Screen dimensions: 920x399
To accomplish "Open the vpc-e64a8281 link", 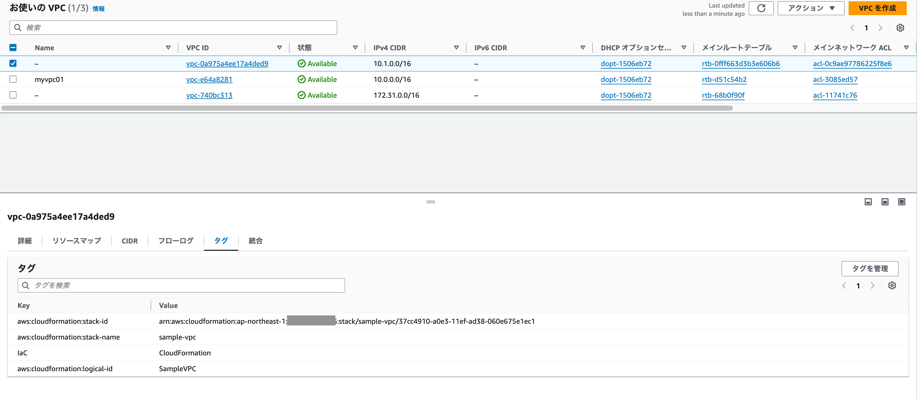I will [209, 79].
